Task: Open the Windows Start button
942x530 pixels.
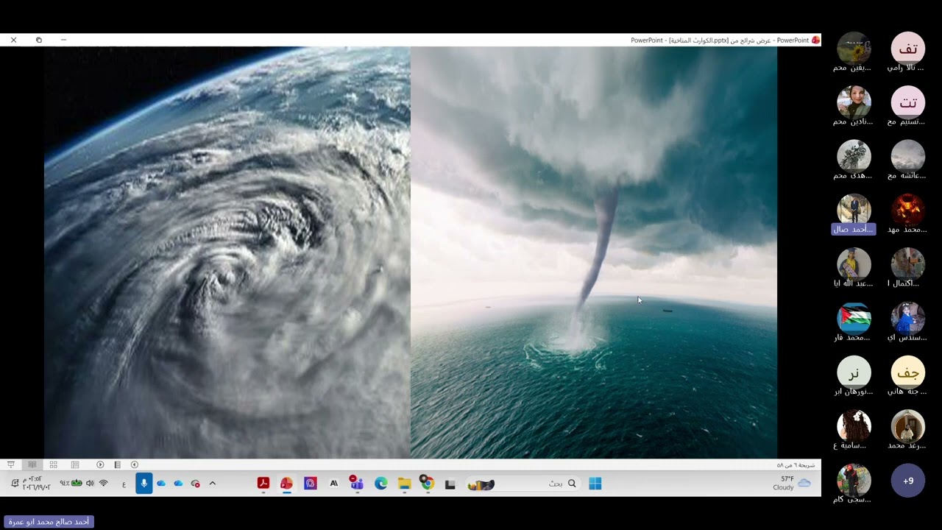Action: point(595,484)
